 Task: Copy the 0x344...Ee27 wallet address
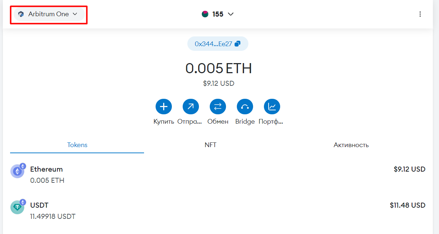click(218, 44)
